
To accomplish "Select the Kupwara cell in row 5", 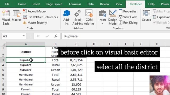I will coord(25,70).
